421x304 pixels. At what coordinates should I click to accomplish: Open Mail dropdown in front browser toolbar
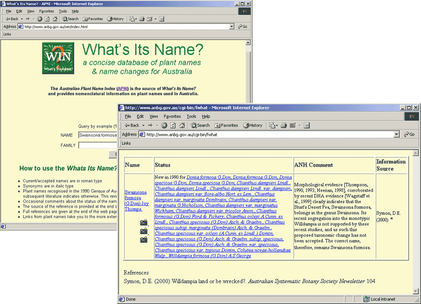coord(274,125)
